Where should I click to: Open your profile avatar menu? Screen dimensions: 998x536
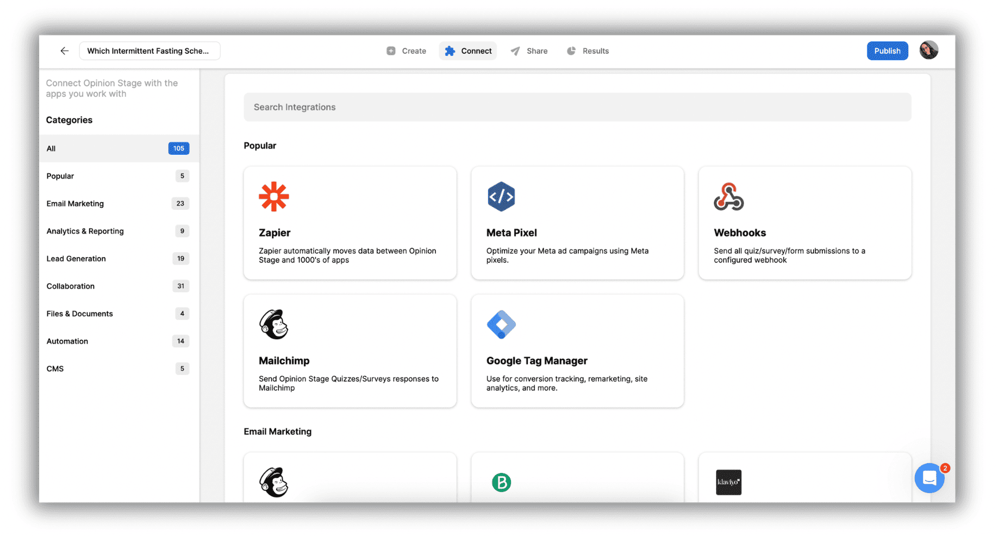[x=929, y=50]
